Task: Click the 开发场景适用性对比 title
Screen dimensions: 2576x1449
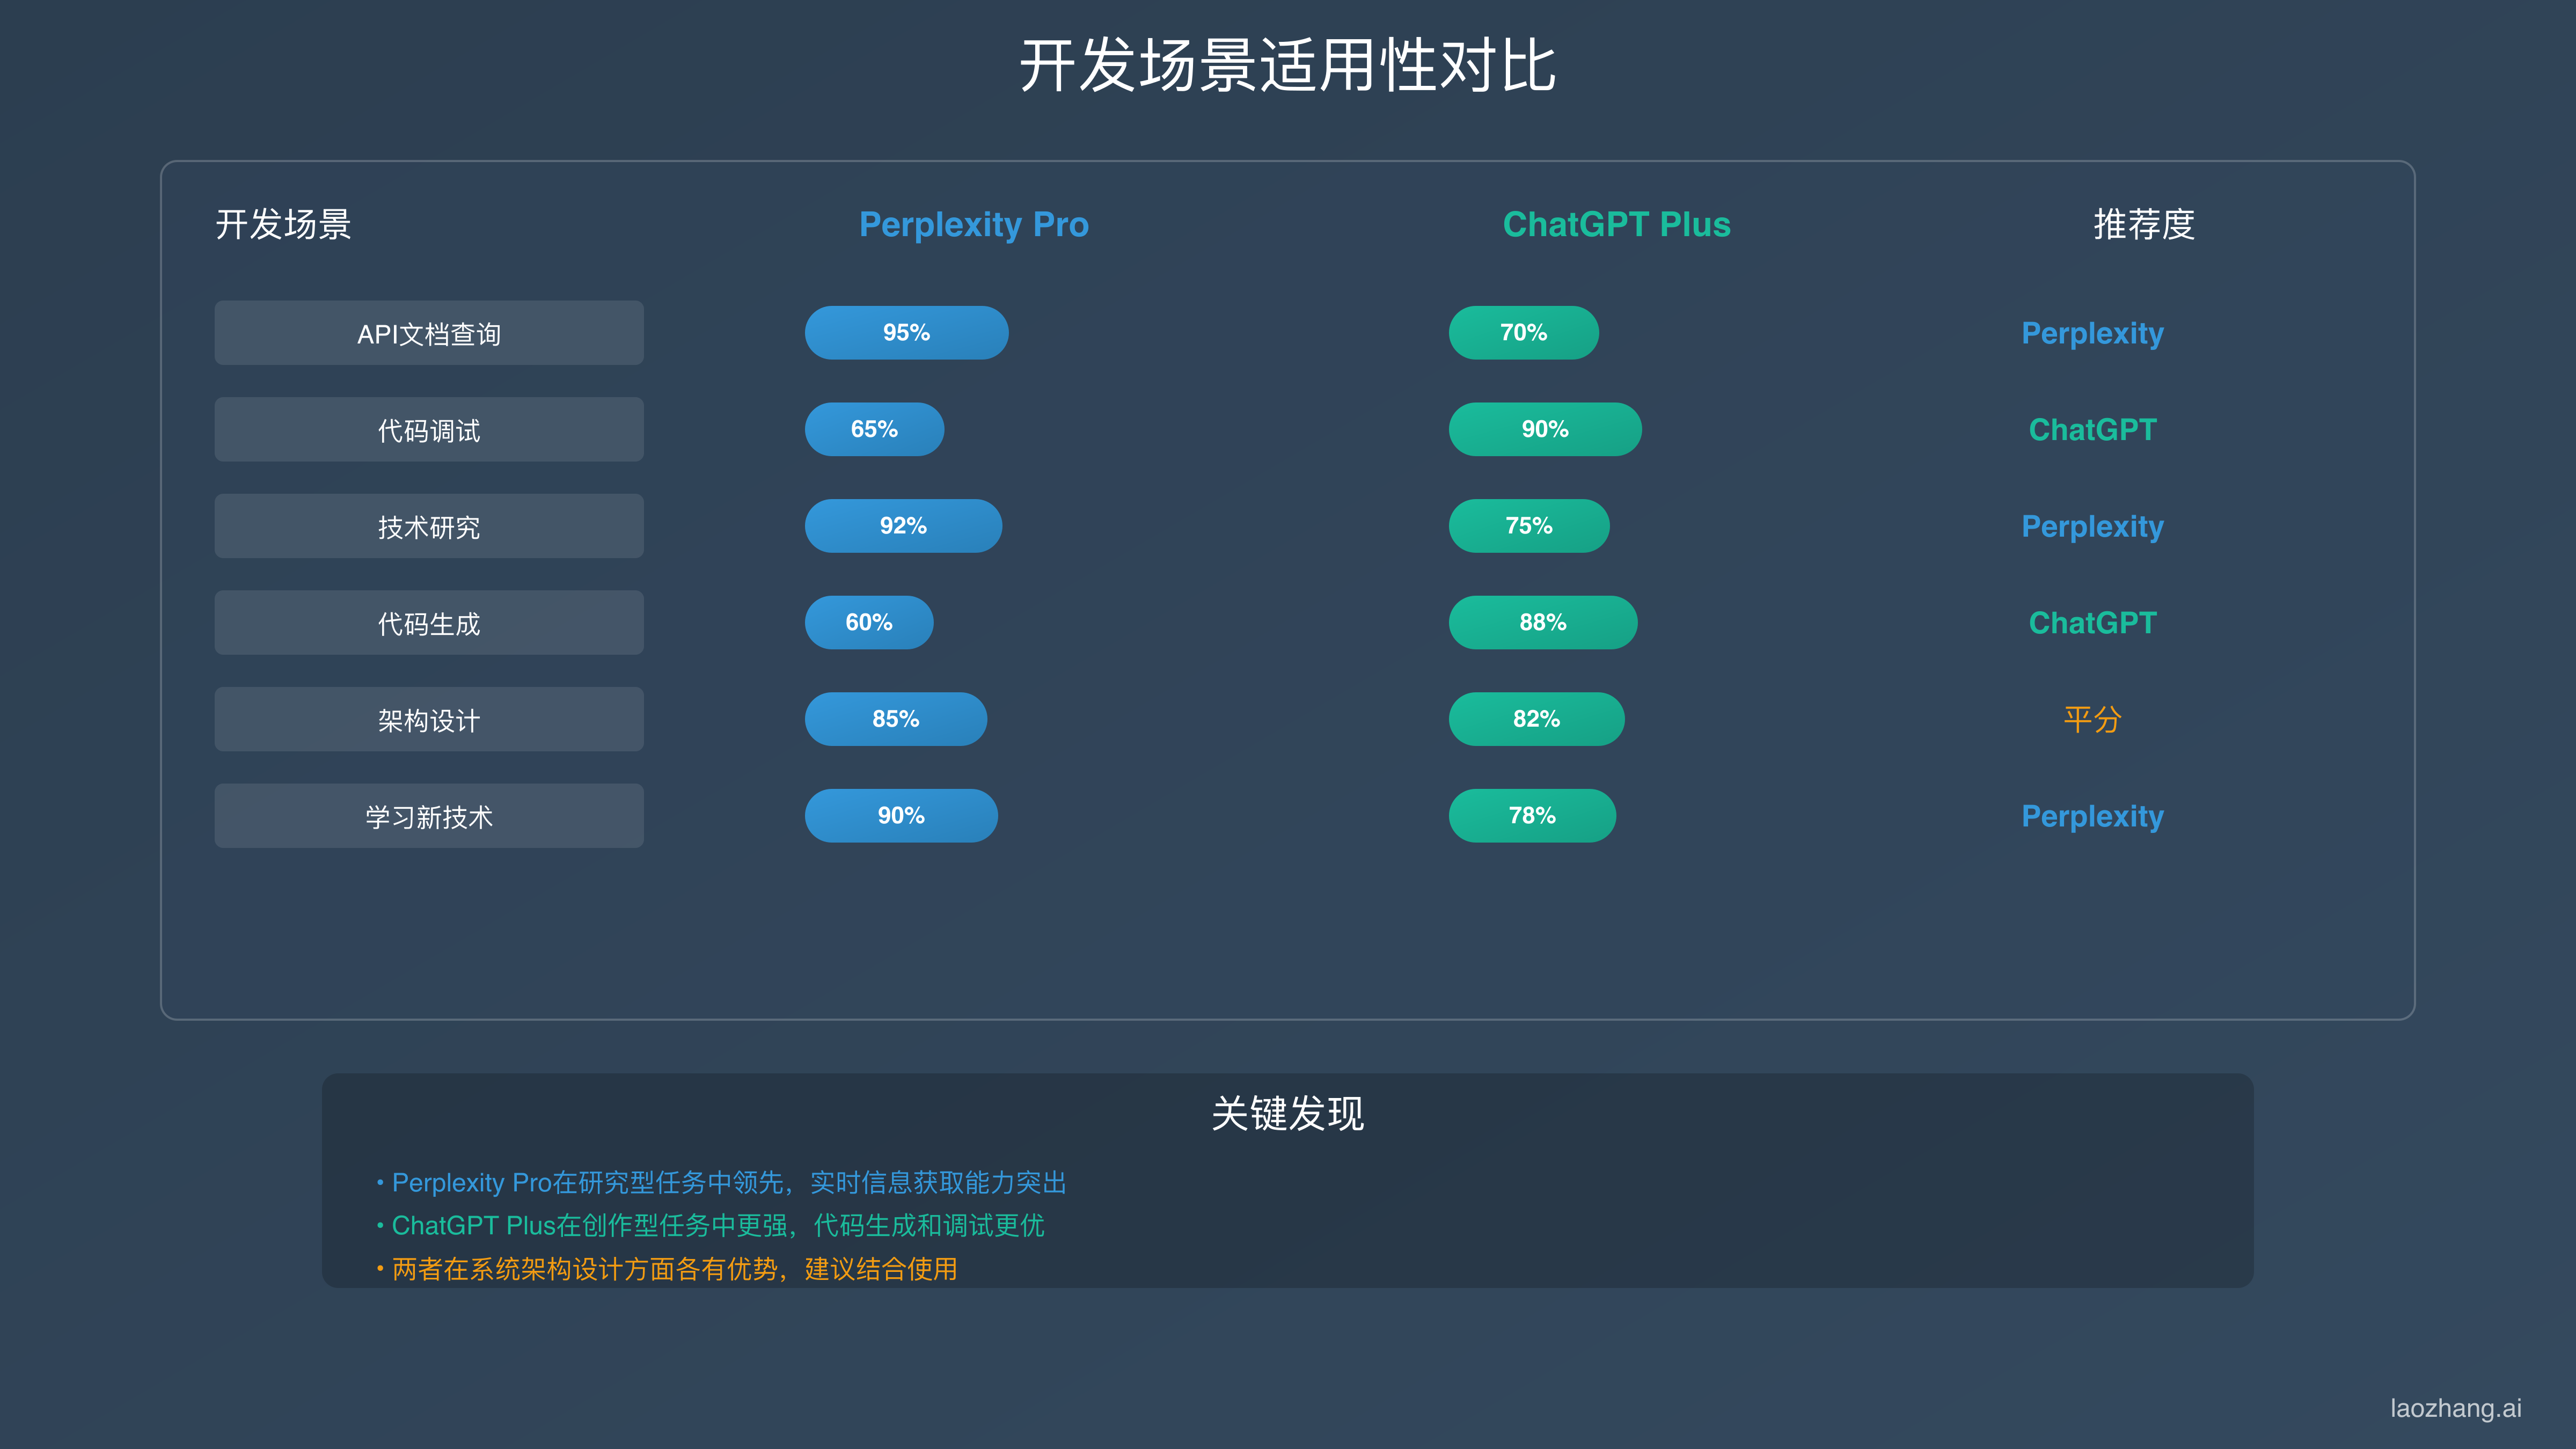Action: click(x=1288, y=66)
